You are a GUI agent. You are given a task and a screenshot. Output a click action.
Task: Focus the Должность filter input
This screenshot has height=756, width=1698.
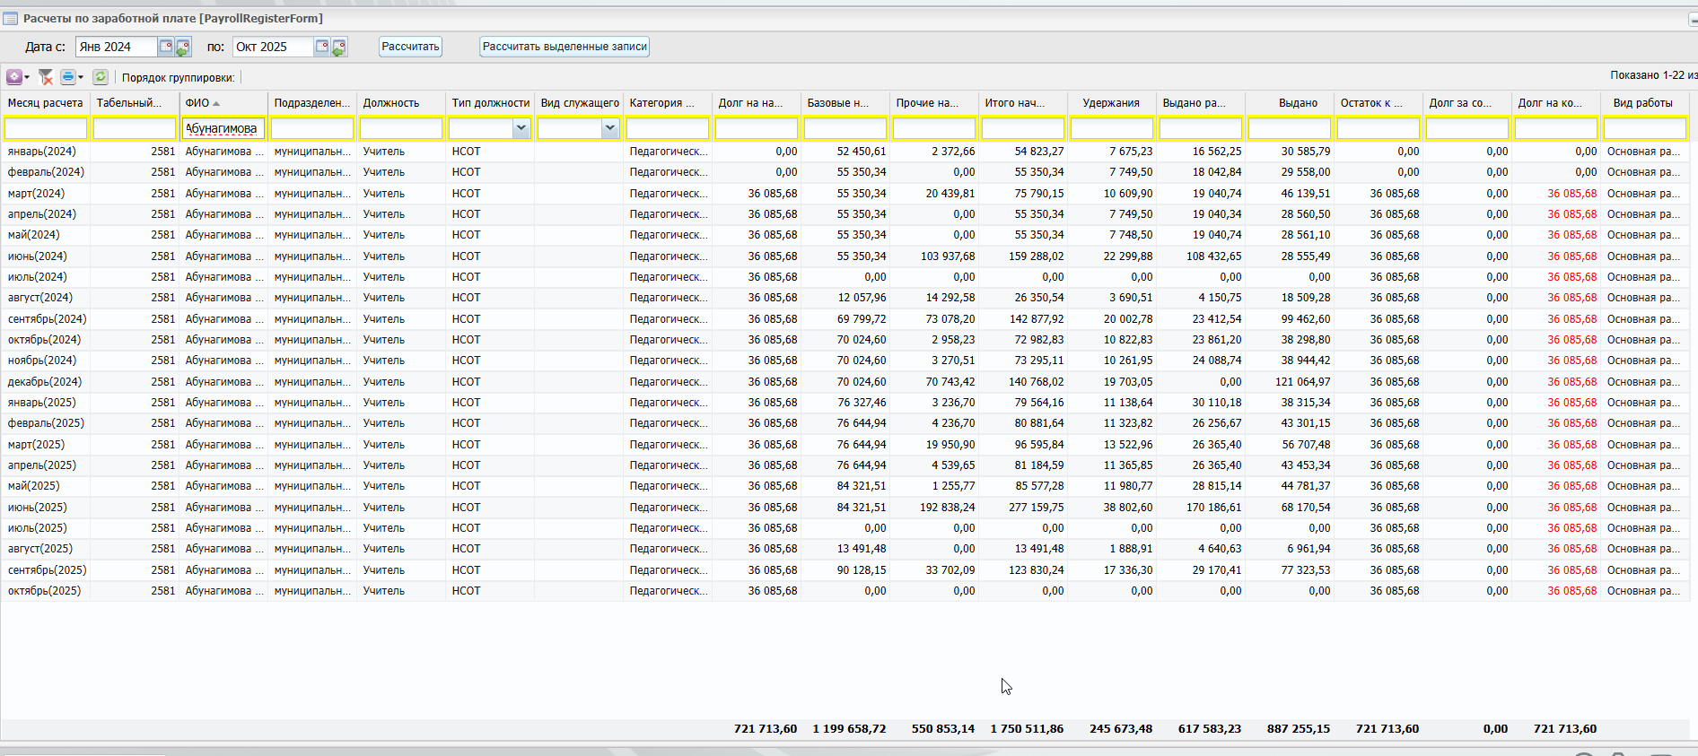click(400, 128)
